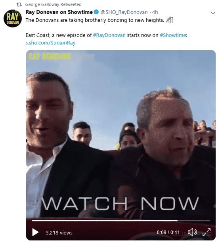Image resolution: width=220 pixels, height=244 pixels.
Task: Click the 0:09 / 0:11 time display
Action: tap(168, 232)
